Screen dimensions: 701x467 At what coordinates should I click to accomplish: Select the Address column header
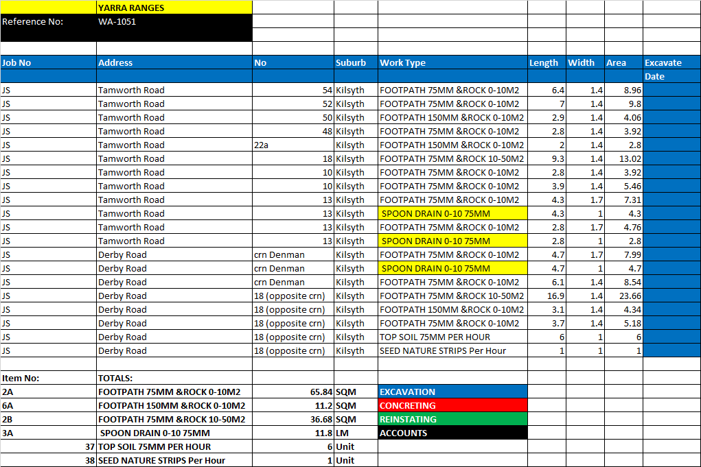(x=174, y=62)
